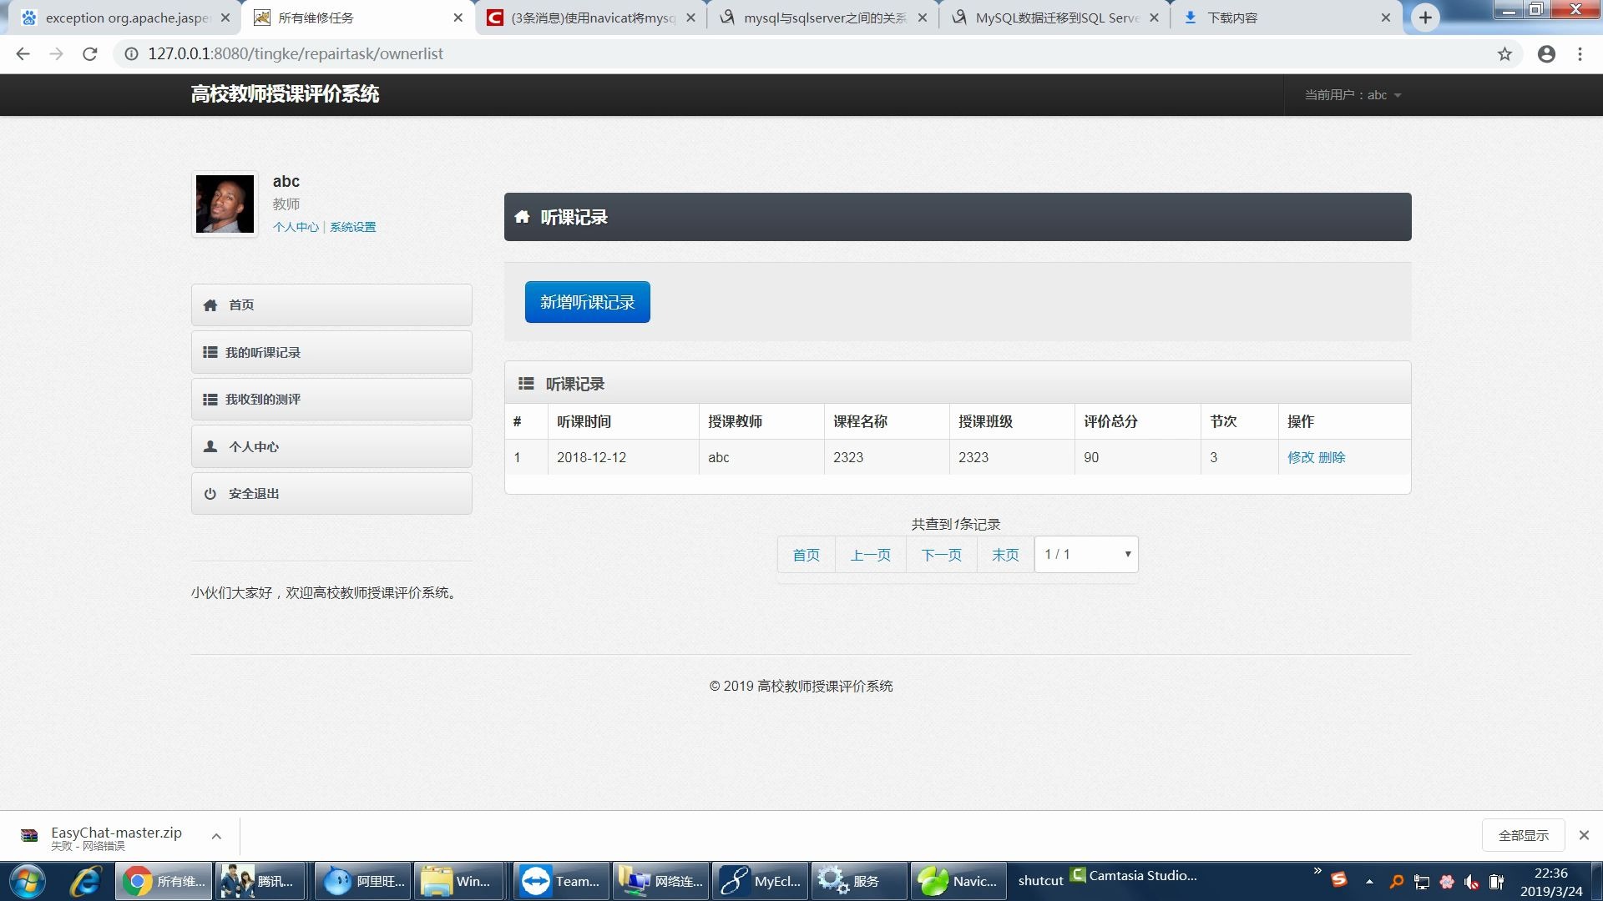Click the power icon beside 安全退出

click(210, 493)
